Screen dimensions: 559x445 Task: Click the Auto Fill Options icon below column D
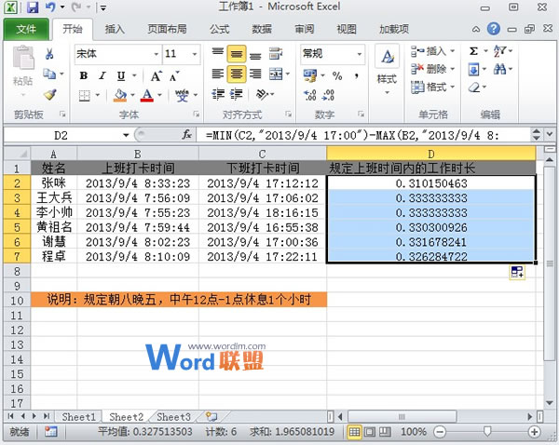[518, 272]
